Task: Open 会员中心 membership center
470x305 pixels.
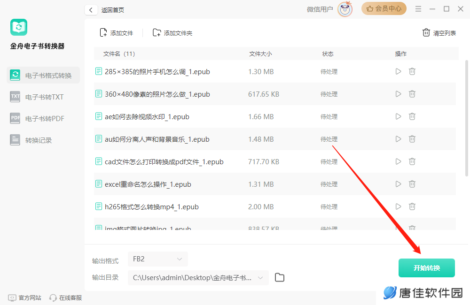Action: click(x=384, y=8)
